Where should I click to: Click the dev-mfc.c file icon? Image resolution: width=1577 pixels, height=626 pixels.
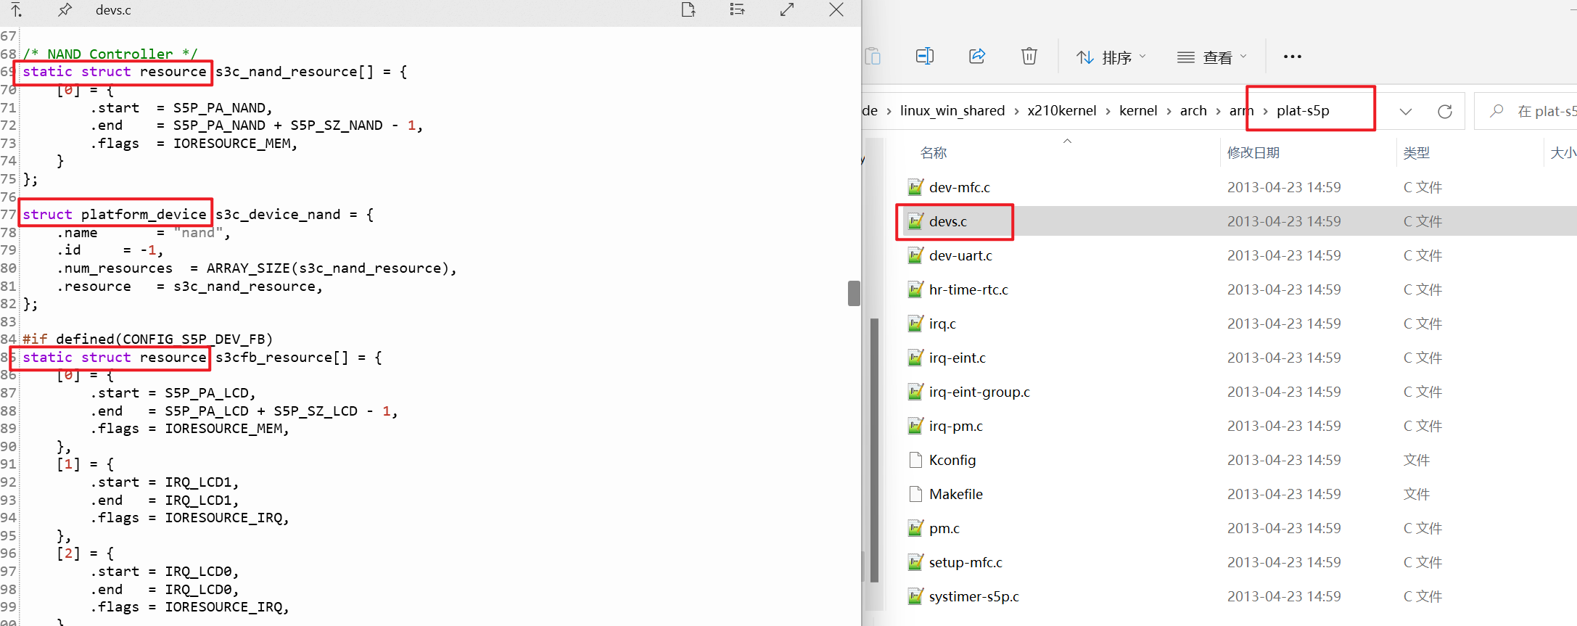pos(915,187)
